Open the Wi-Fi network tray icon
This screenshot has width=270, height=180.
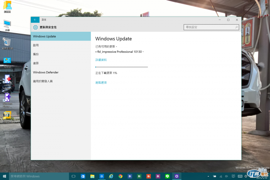click(221, 176)
